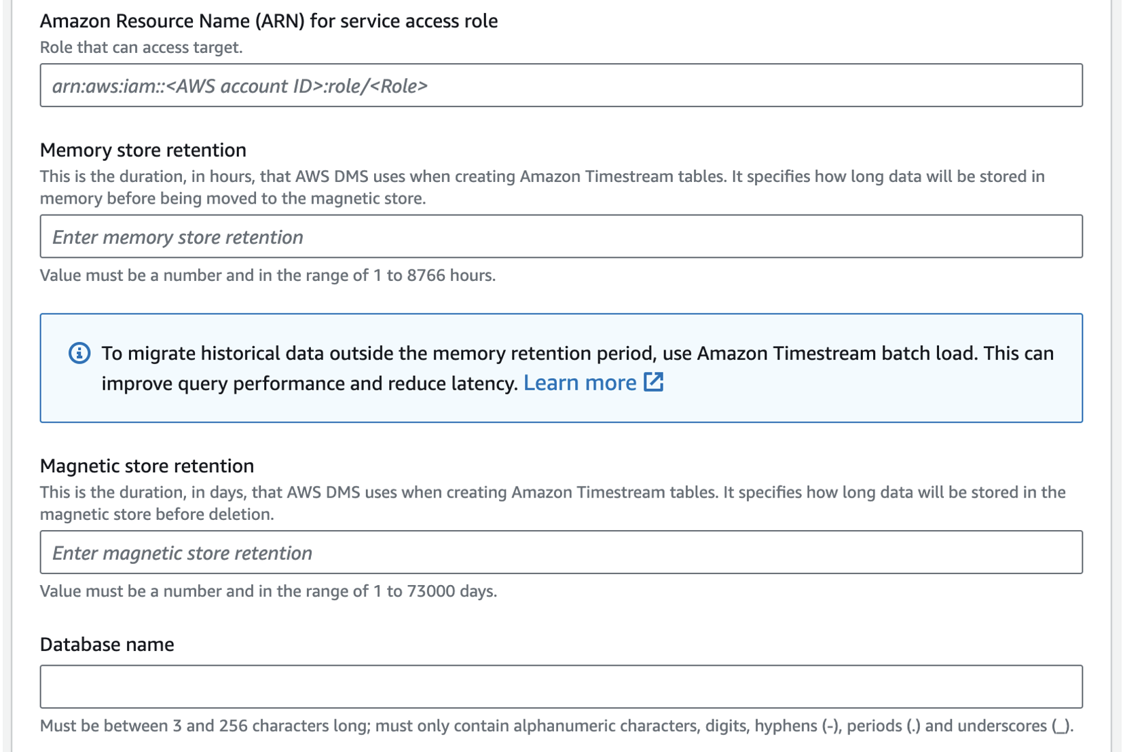Click the 'To migrate historical data' banner sentence
The image size is (1123, 752).
pos(576,354)
